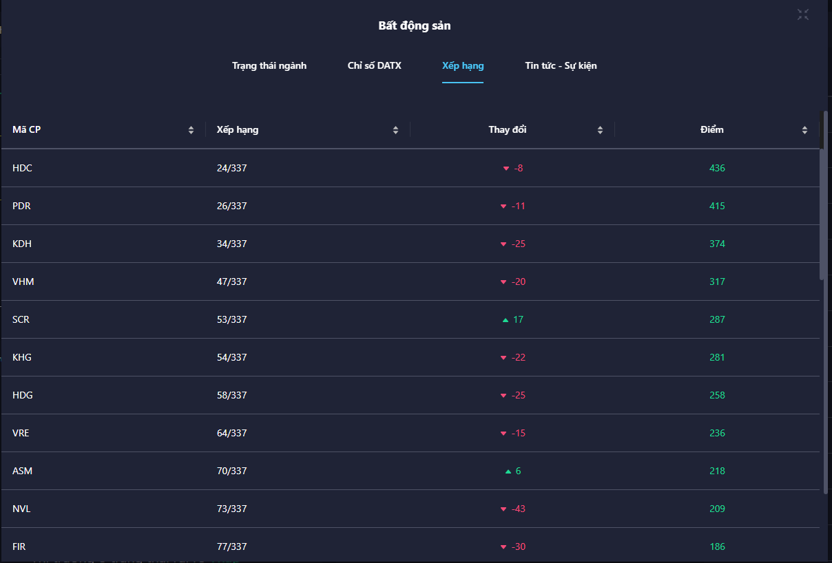Click the down arrow beside HDC's -8

(506, 169)
